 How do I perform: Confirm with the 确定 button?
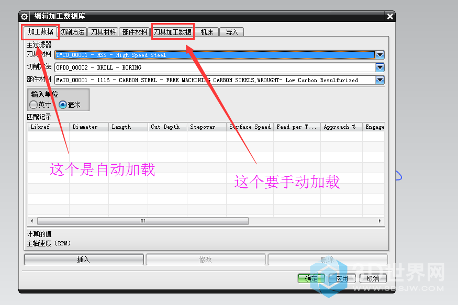pos(311,278)
